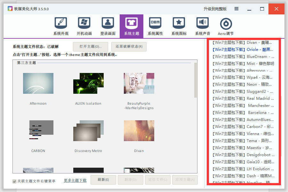
Task: Click 升级到完整版 in title bar
Action: coord(215,9)
